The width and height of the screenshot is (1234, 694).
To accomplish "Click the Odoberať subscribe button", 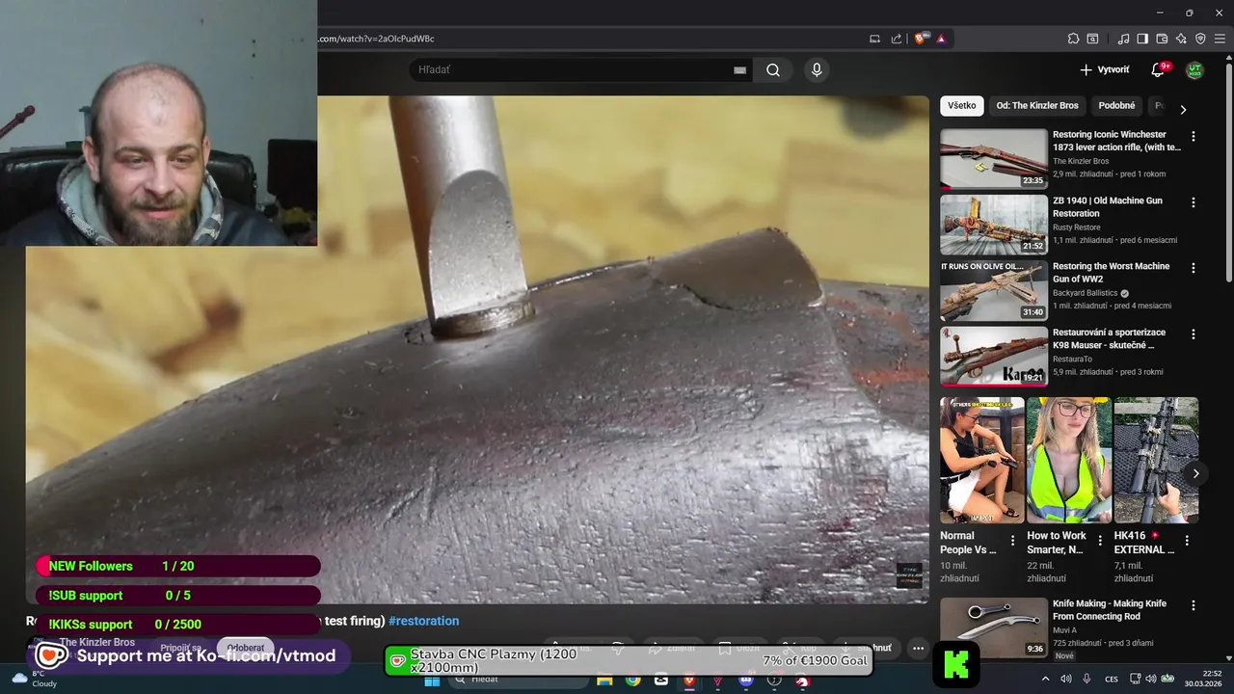I will [x=246, y=649].
